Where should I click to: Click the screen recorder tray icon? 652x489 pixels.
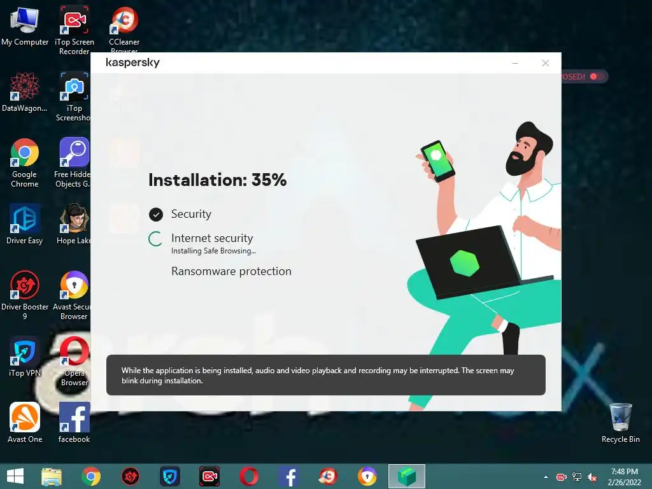click(562, 477)
